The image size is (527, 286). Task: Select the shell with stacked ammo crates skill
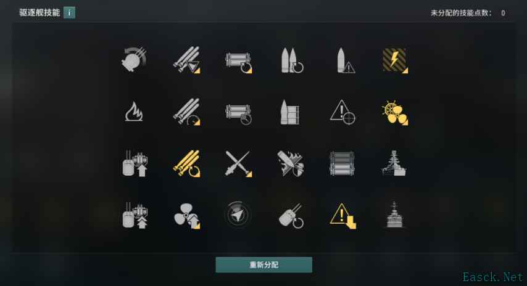pos(289,112)
